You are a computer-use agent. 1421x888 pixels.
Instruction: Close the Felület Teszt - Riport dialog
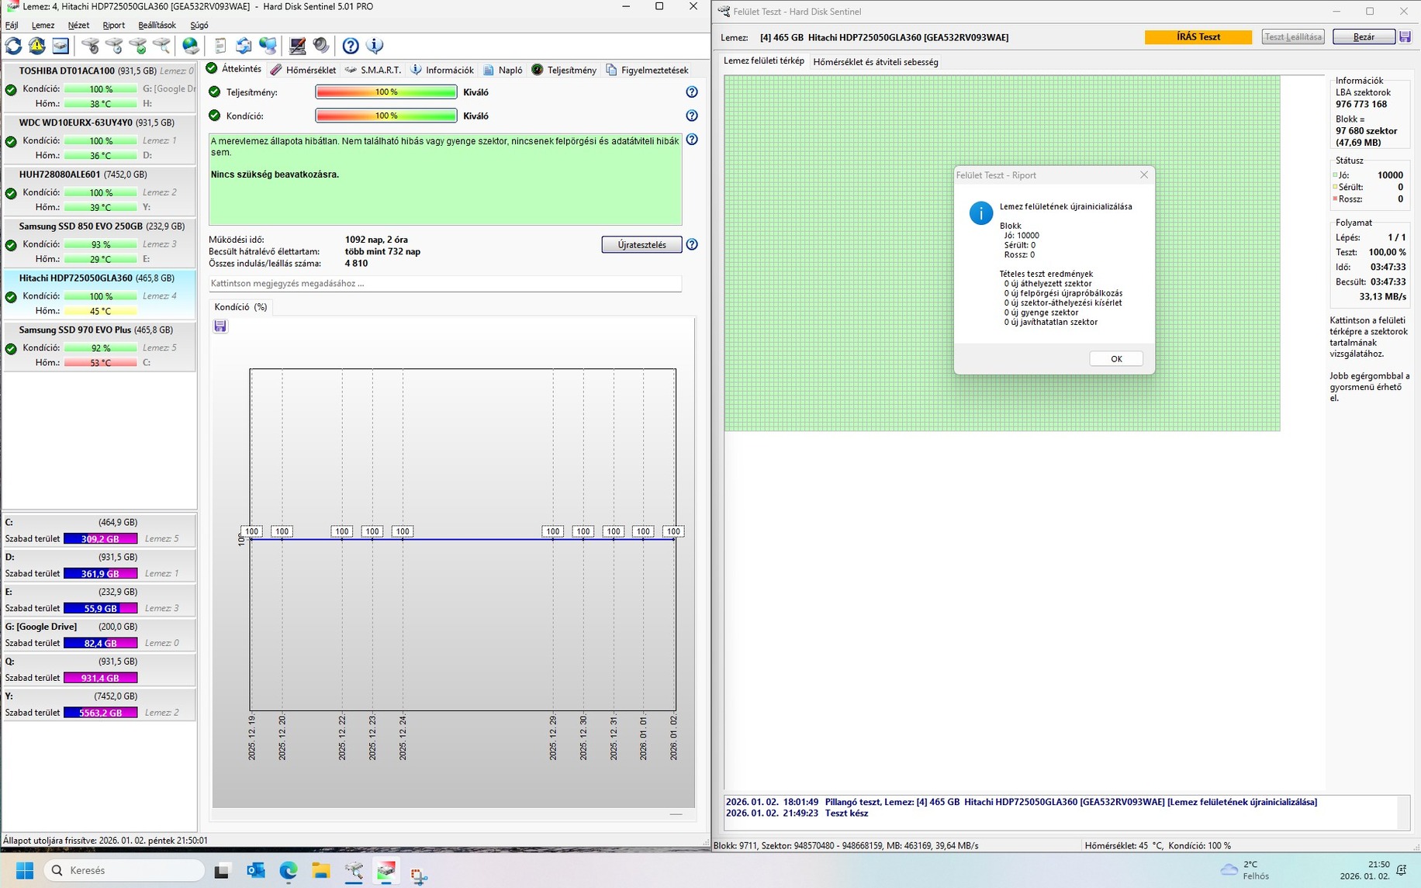pyautogui.click(x=1144, y=175)
